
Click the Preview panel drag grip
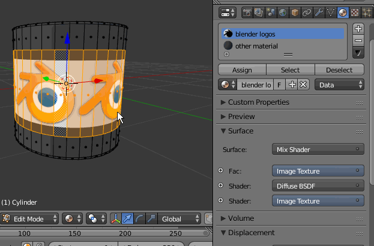pos(360,117)
